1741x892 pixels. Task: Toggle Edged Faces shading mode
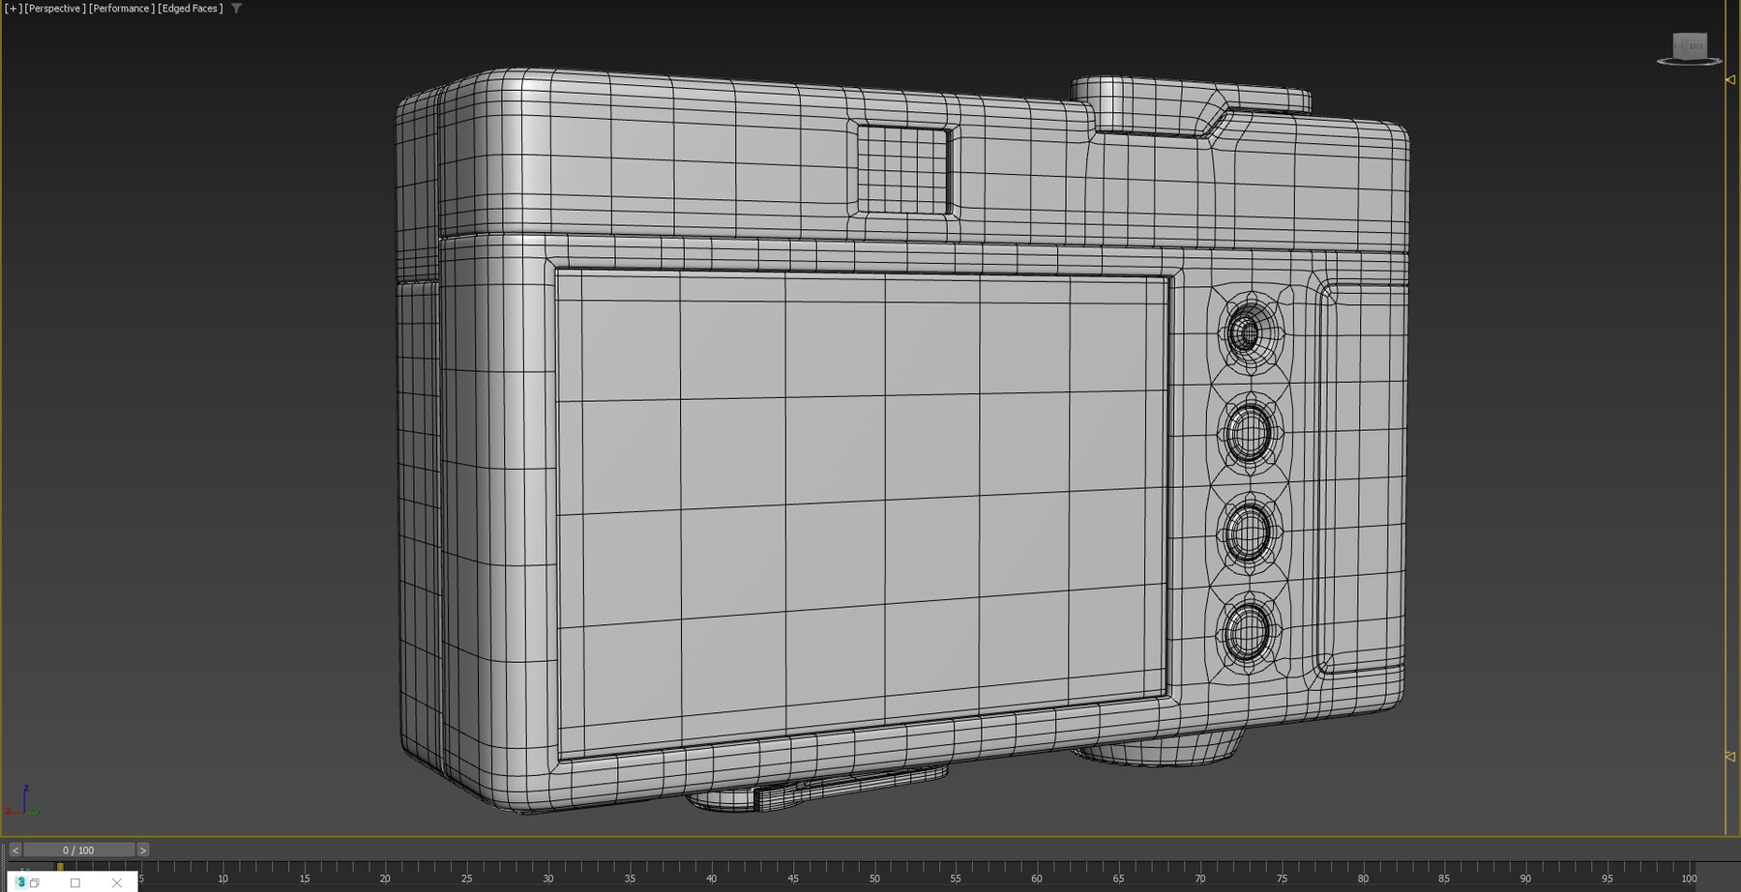coord(190,8)
